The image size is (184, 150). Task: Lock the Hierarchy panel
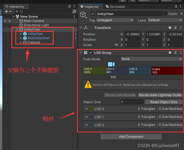pyautogui.click(x=70, y=6)
